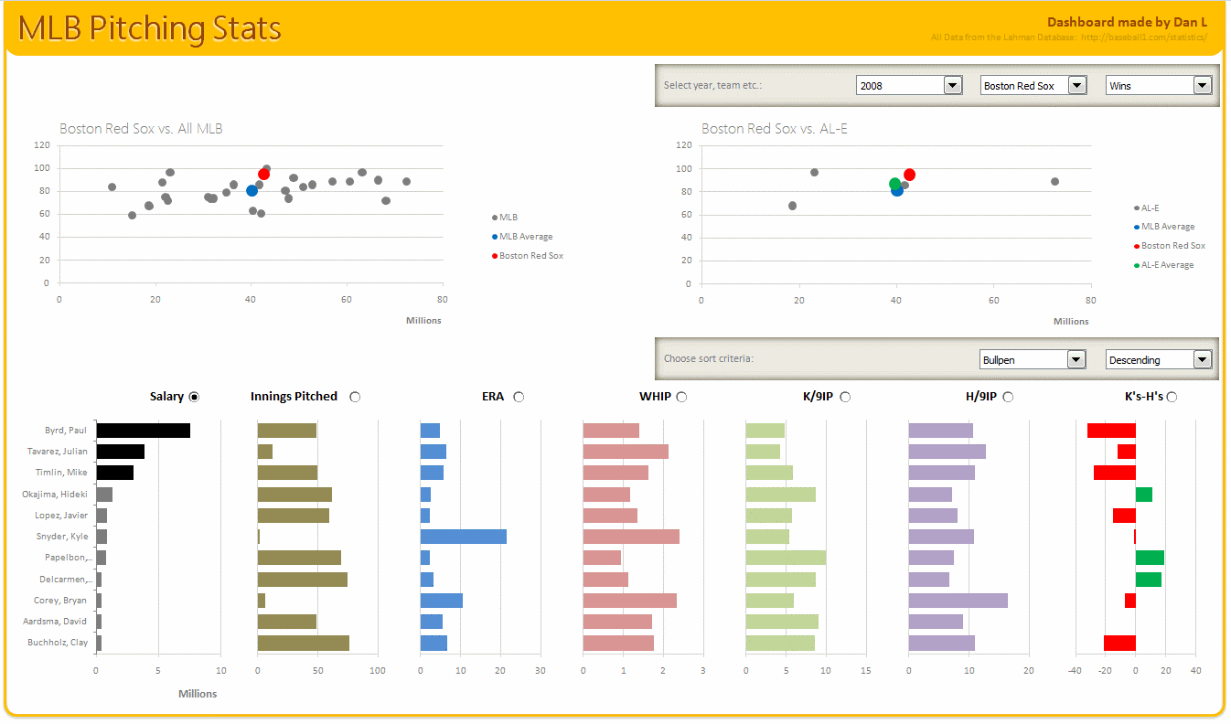Viewport: 1231px width, 724px height.
Task: Click Tavarez, Julian's salary bar
Action: tap(120, 452)
